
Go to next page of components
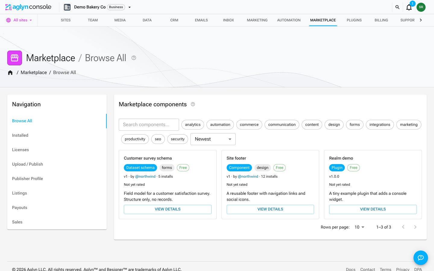[x=415, y=227]
